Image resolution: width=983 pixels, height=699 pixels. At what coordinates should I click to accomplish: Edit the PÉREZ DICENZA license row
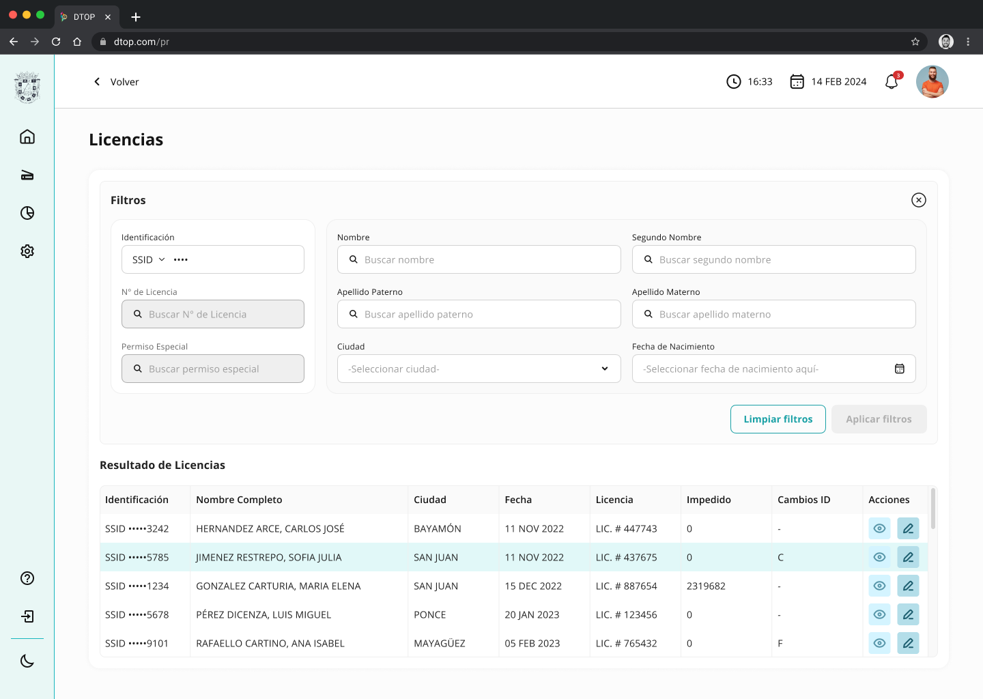(908, 614)
